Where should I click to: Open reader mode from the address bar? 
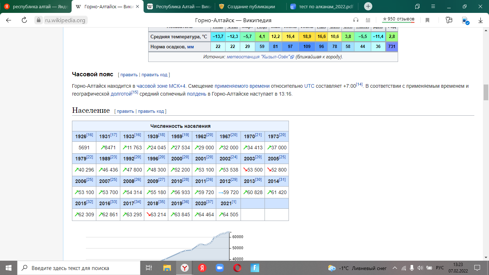pyautogui.click(x=368, y=20)
